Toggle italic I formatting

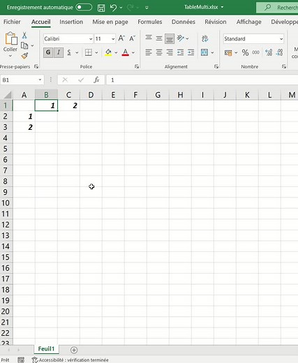[59, 52]
